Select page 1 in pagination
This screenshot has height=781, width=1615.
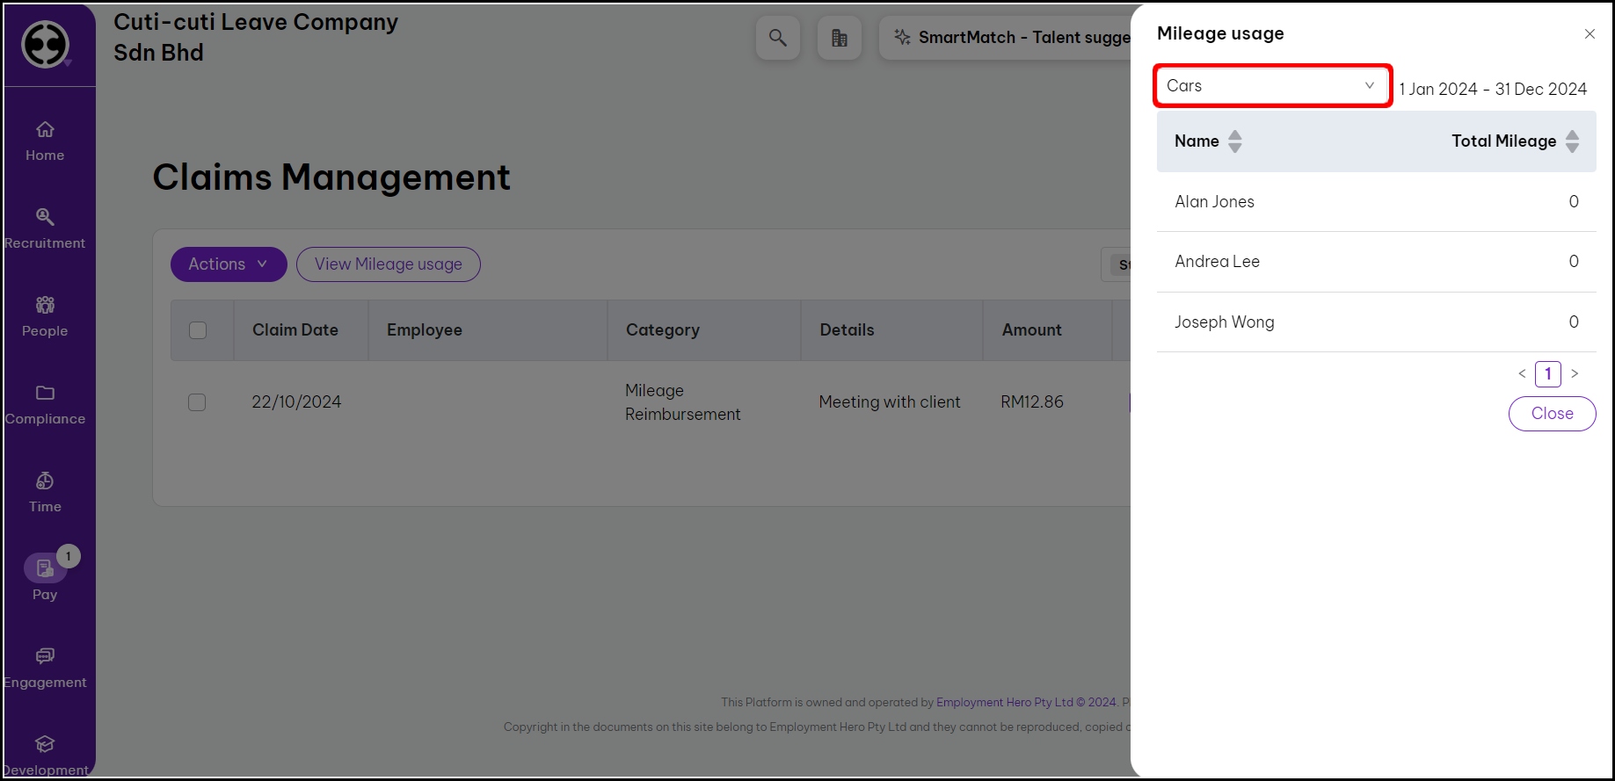coord(1547,374)
